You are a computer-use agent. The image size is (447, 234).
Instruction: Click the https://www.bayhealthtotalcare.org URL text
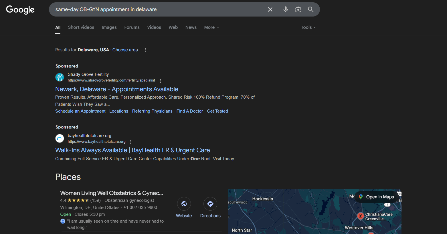pos(97,142)
